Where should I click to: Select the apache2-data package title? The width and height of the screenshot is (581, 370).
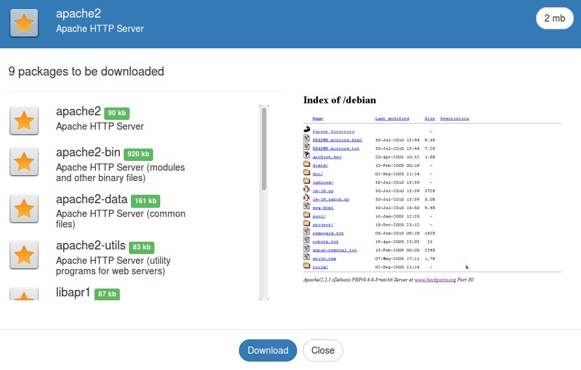[92, 199]
